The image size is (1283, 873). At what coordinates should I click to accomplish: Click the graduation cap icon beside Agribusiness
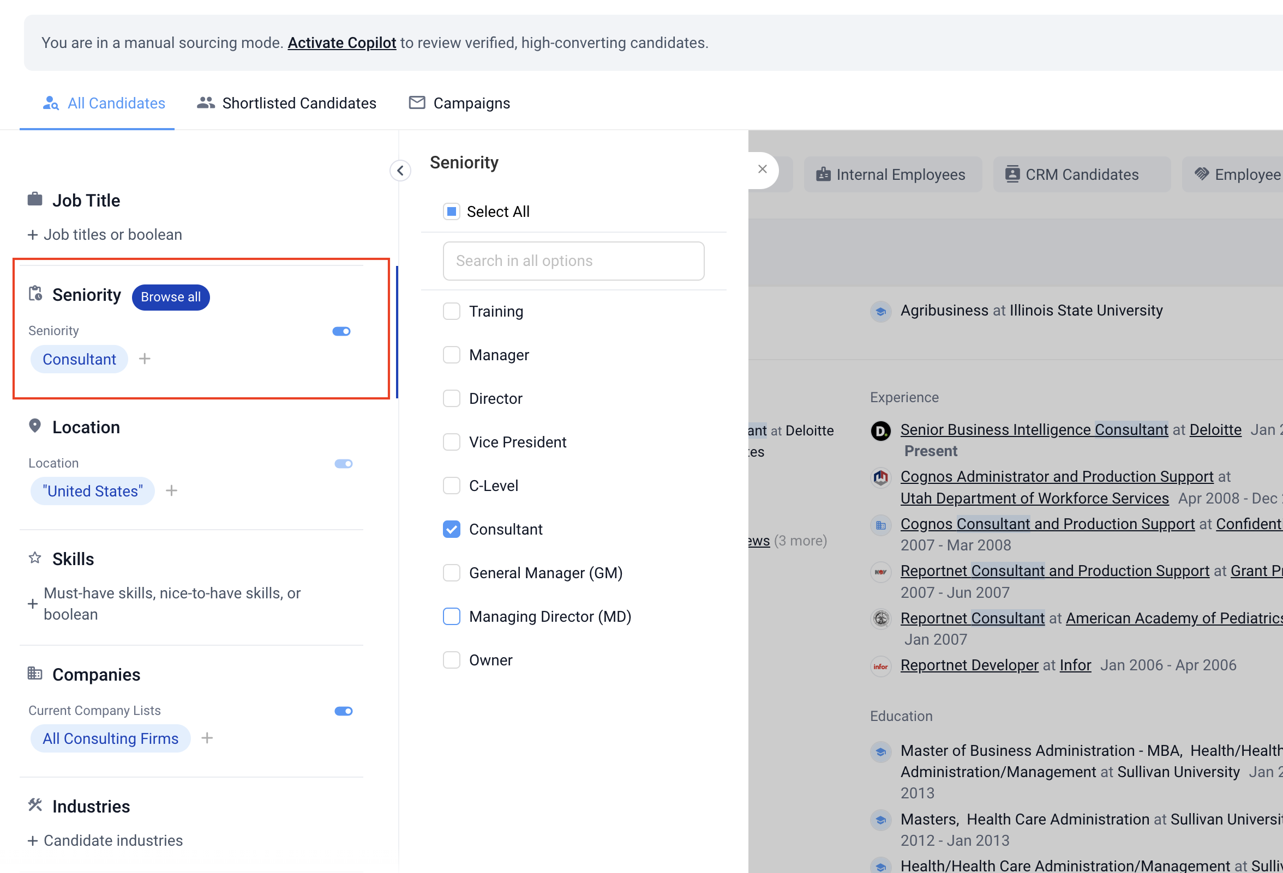(880, 312)
